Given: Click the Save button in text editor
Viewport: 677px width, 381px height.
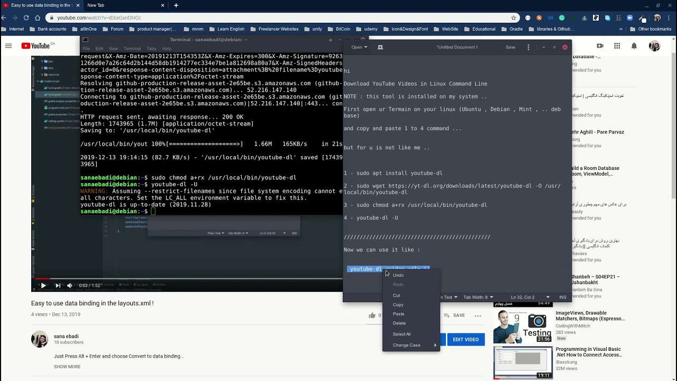Looking at the screenshot, I should pos(510,47).
